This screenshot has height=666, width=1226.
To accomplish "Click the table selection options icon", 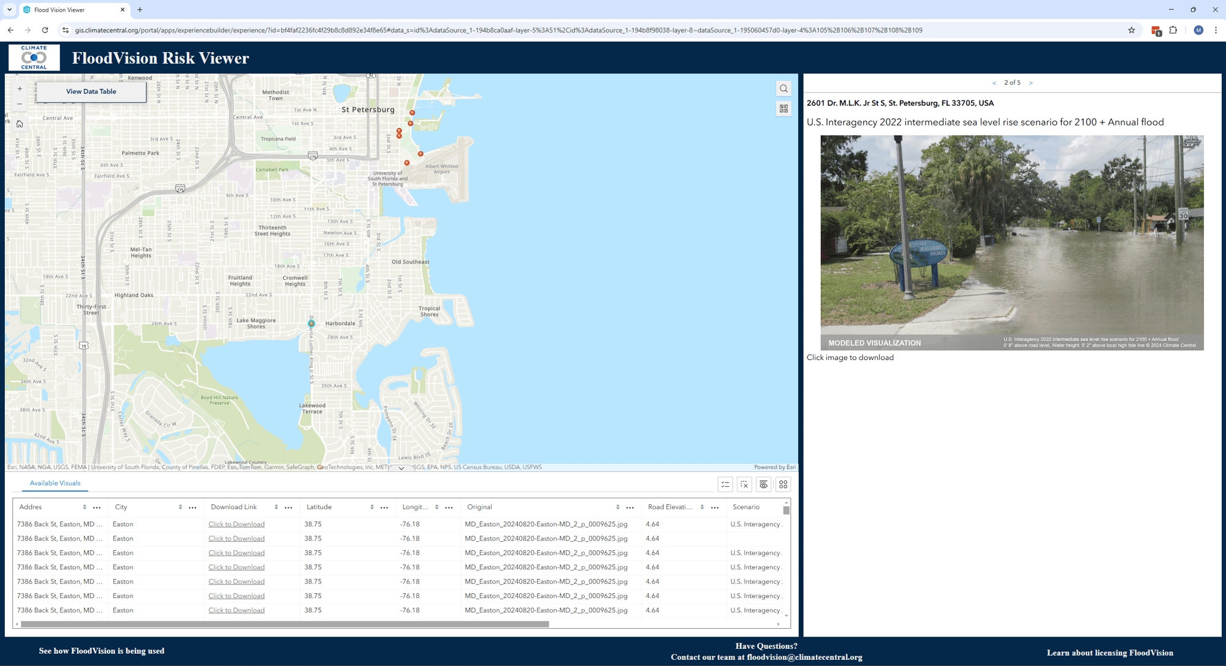I will tap(725, 484).
